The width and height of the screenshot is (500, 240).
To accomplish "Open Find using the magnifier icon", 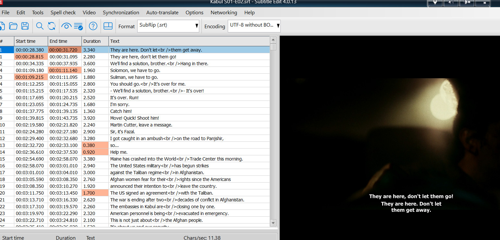I will tap(40, 26).
